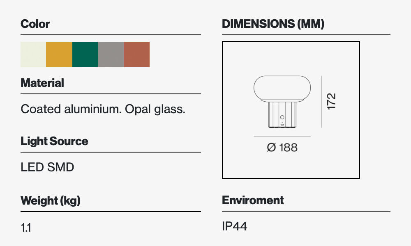Select the grey color swatch
Viewport: 411px width, 246px height.
(x=111, y=55)
